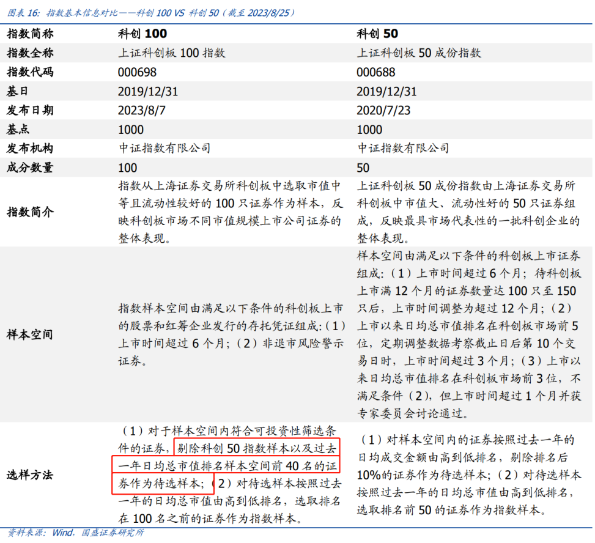595x543 pixels.
Task: Select the 指数简介 row label
Action: click(x=30, y=212)
